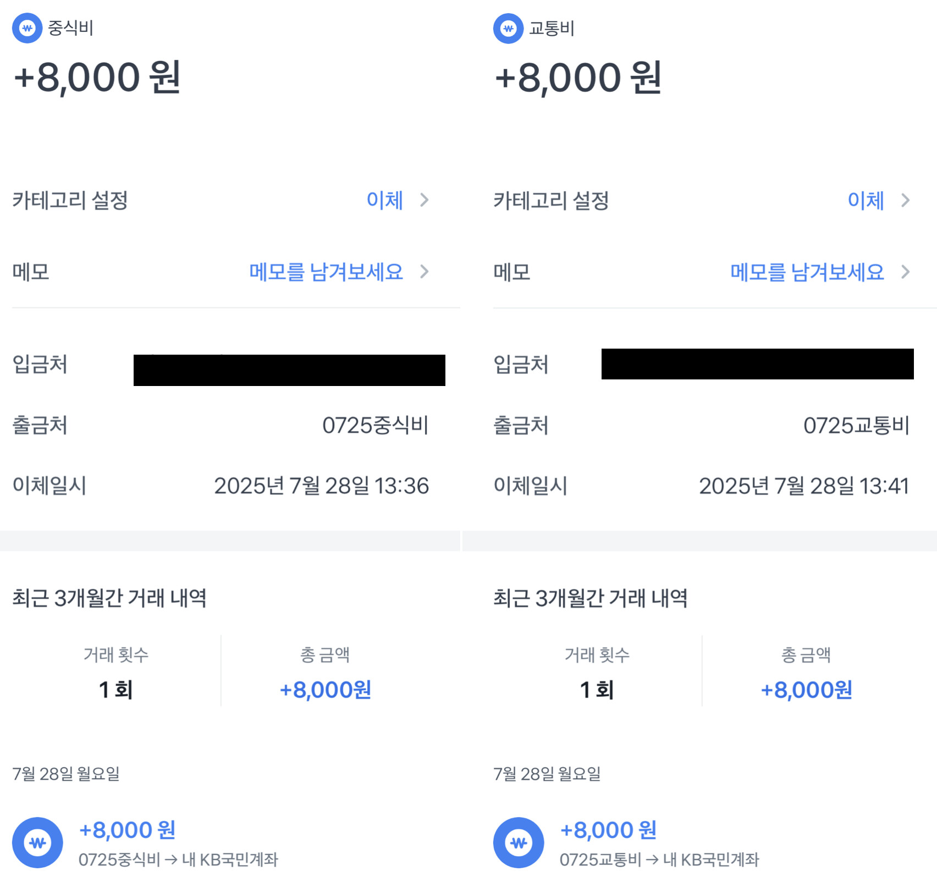Tap total amount +8,000원 in 교통비 summary
Image resolution: width=937 pixels, height=882 pixels.
806,690
